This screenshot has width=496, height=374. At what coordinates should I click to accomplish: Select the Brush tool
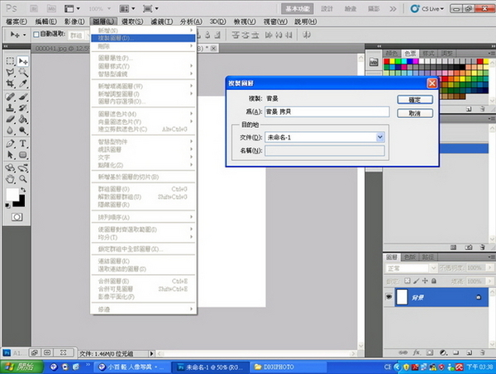23,97
